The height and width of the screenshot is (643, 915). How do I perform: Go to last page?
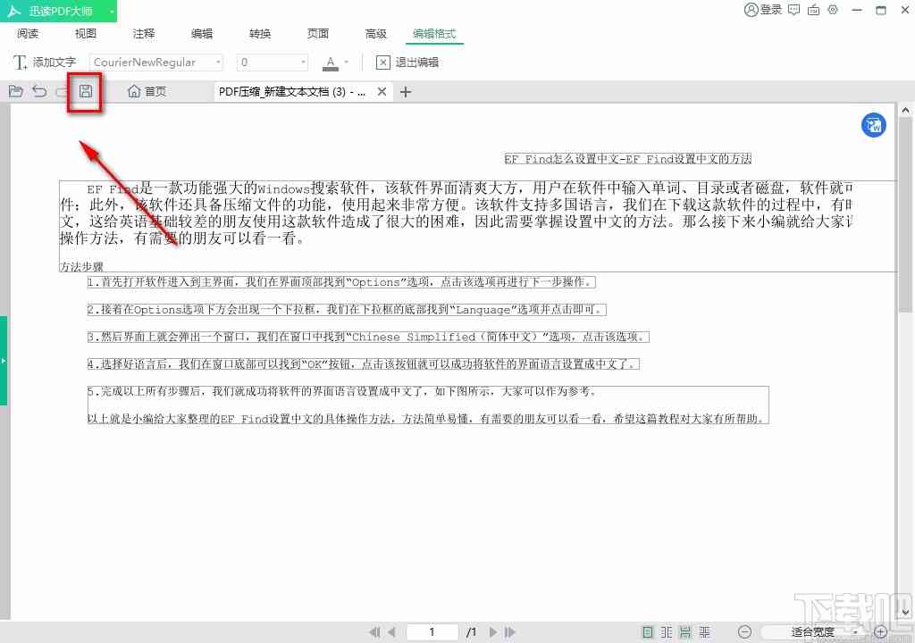[510, 632]
